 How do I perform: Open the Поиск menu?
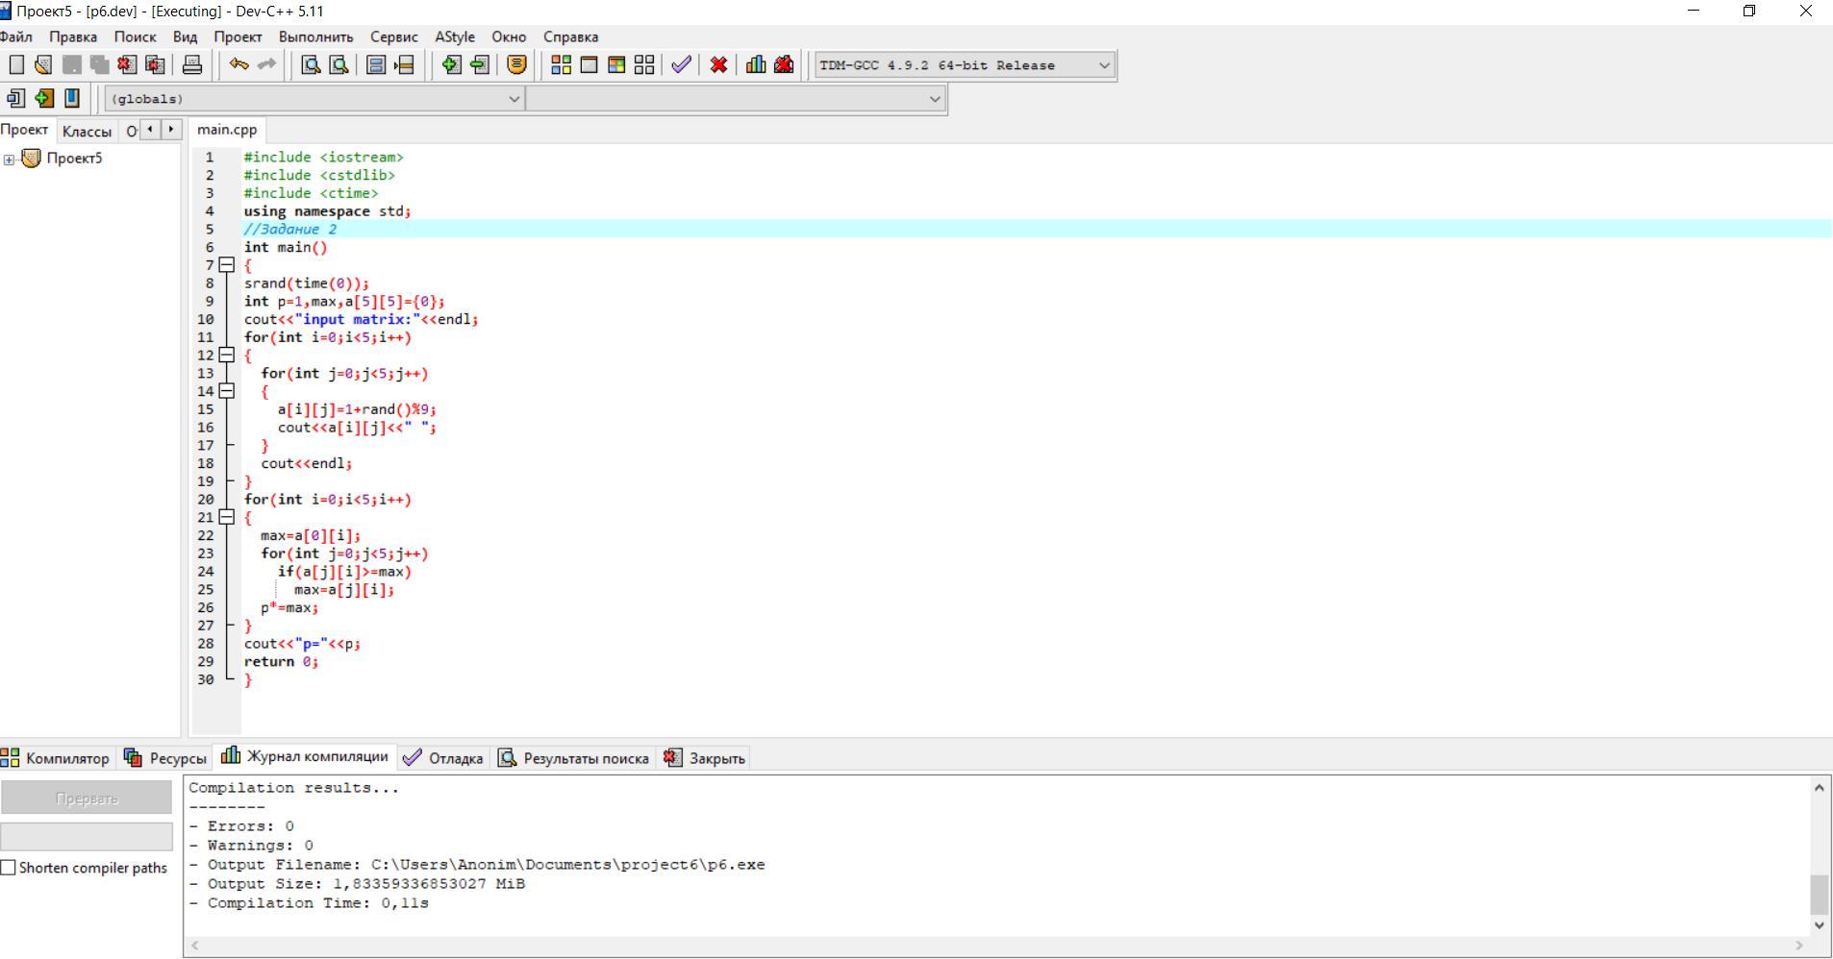136,37
